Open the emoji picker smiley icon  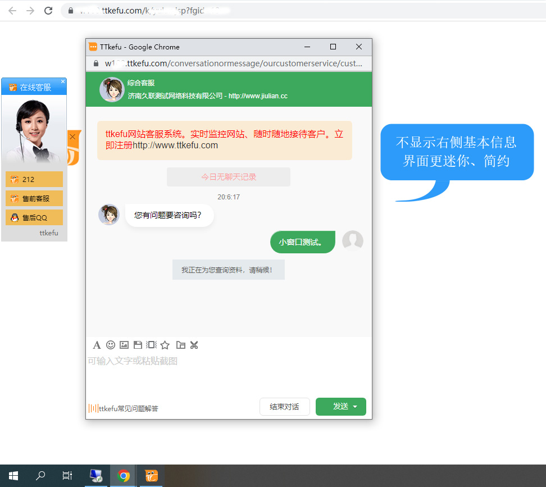(111, 345)
